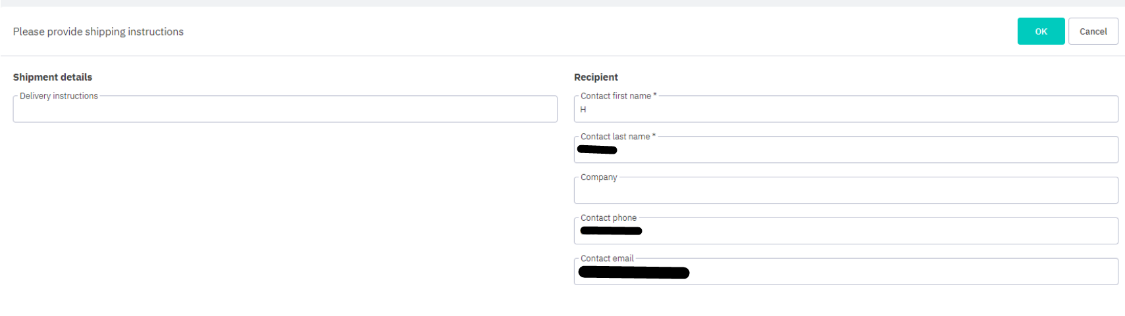Click the "Contact phone" label text
The height and width of the screenshot is (316, 1125).
pyautogui.click(x=608, y=218)
